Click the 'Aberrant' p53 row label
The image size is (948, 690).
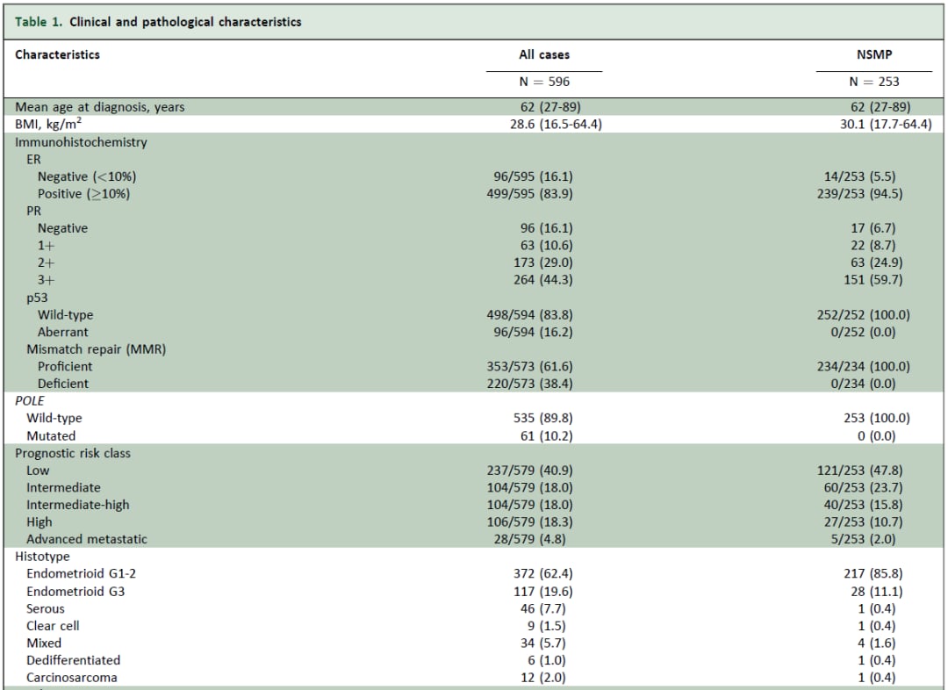62,332
